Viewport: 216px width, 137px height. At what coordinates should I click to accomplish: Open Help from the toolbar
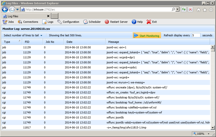[x=134, y=22]
